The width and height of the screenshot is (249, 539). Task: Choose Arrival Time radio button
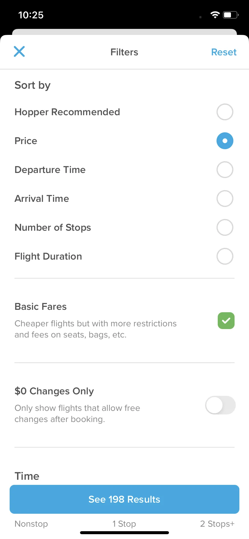point(225,199)
